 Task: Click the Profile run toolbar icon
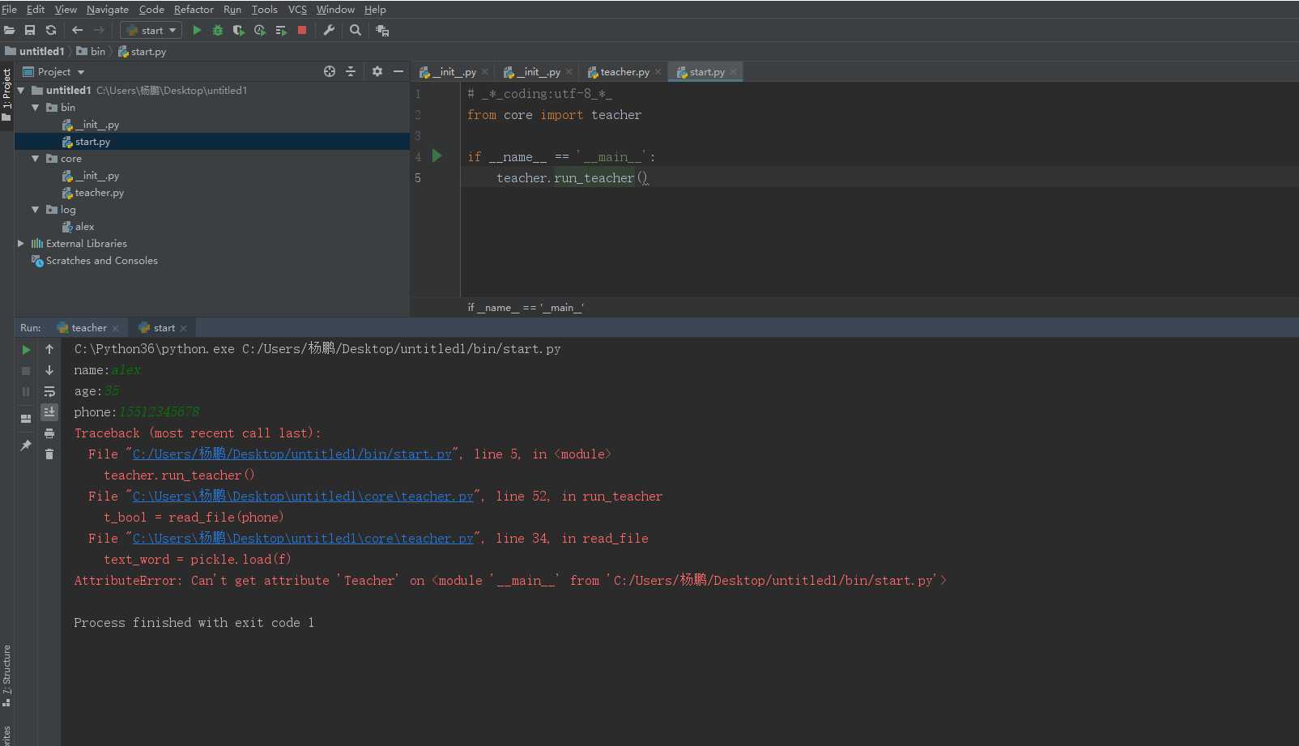pos(260,30)
